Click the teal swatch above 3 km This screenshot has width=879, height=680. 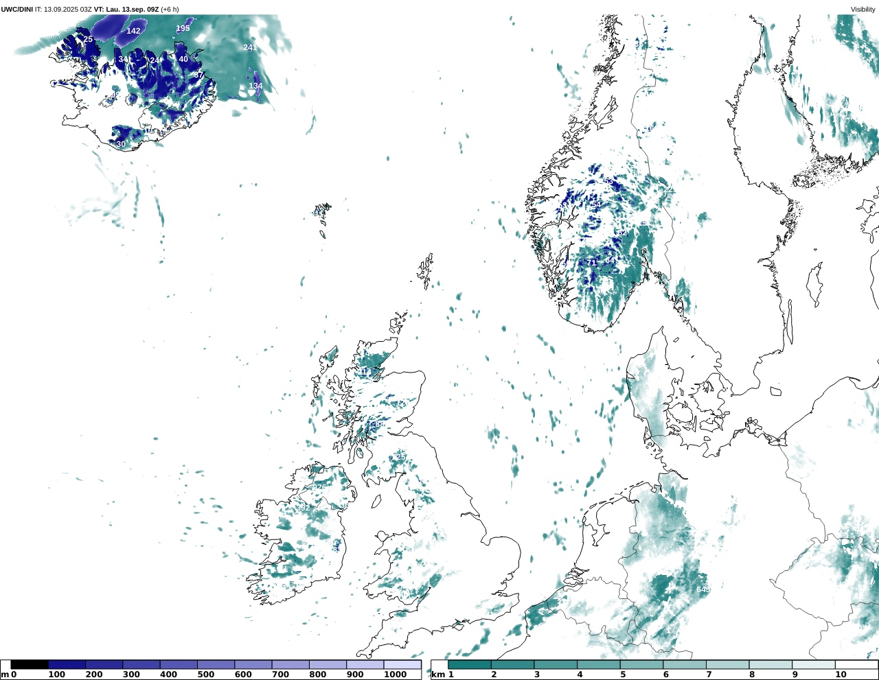point(556,664)
